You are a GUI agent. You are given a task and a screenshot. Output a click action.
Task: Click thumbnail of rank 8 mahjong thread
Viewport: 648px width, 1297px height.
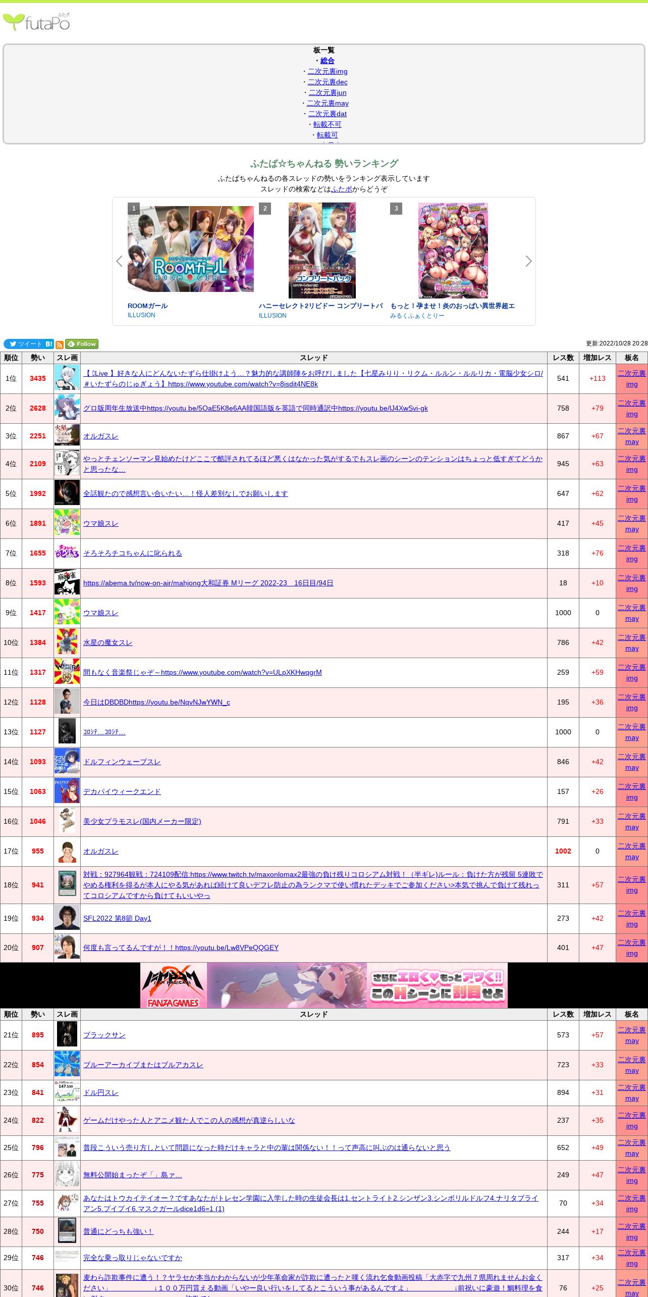[67, 583]
